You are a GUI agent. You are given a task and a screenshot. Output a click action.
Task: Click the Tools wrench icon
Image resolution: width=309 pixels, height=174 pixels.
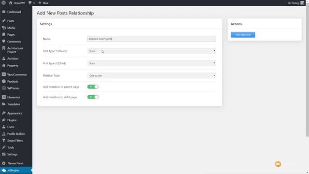click(x=4, y=147)
